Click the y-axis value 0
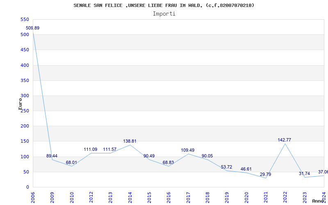The height and width of the screenshot is (205, 328). tap(27, 187)
